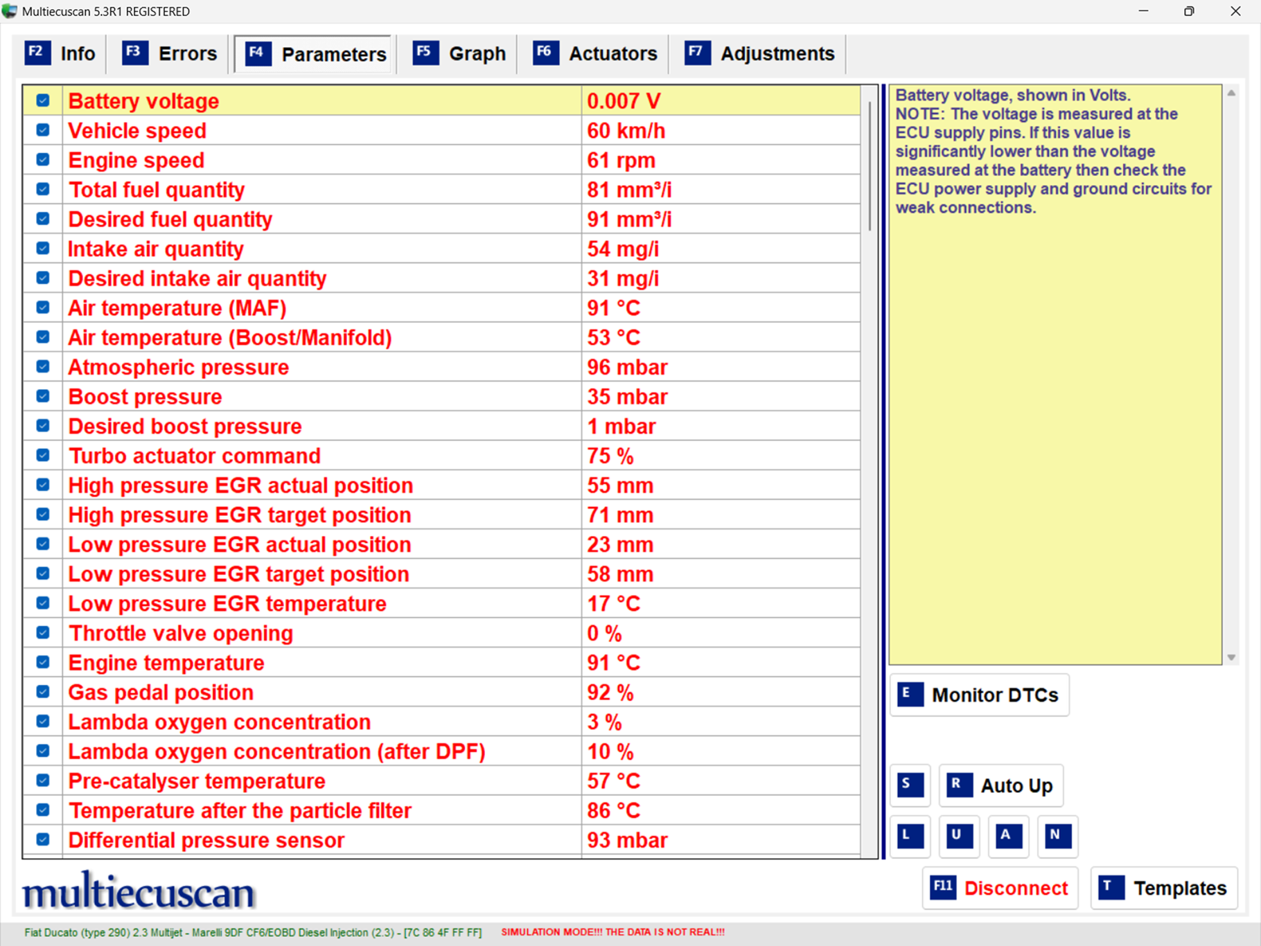The image size is (1261, 946).
Task: Open the Graph tab
Action: (x=459, y=53)
